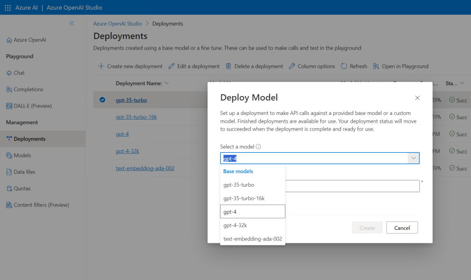Expand the Select a model dropdown arrow
Image resolution: width=471 pixels, height=280 pixels.
click(414, 158)
